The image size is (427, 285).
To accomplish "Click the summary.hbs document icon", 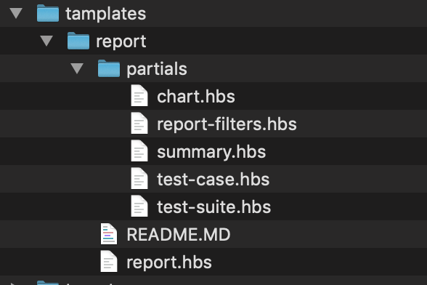I will [x=139, y=150].
